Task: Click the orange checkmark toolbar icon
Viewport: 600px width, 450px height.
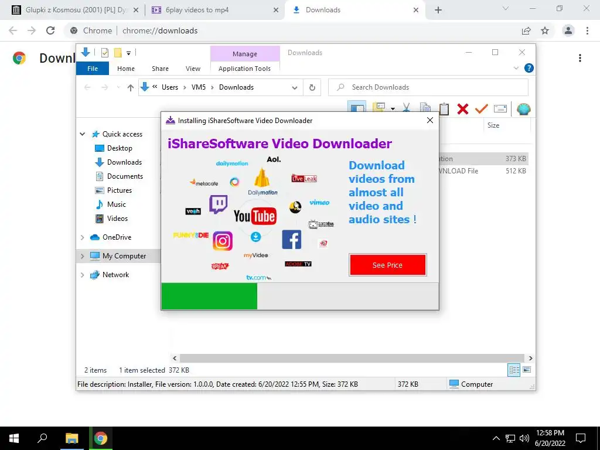Action: point(482,108)
